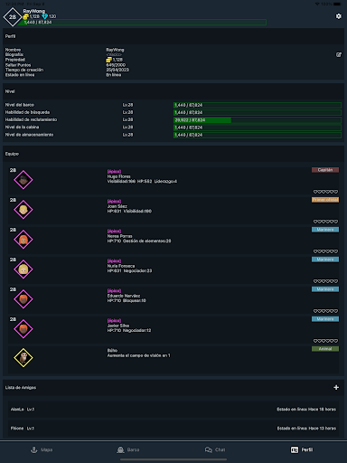
Task: Tap hearts row for Nuria Fonseca
Action: point(325,281)
